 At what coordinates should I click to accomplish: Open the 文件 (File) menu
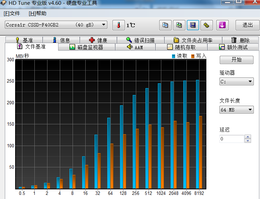[12, 13]
